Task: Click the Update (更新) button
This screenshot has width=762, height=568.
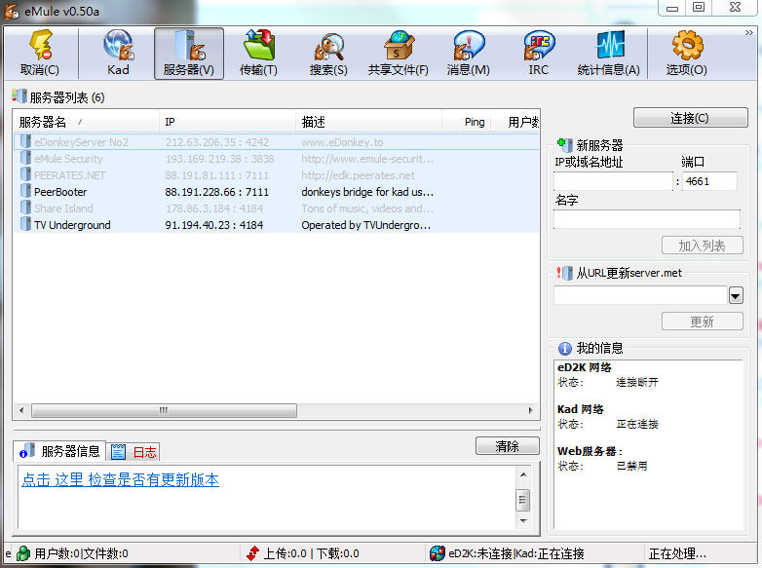Action: point(703,322)
